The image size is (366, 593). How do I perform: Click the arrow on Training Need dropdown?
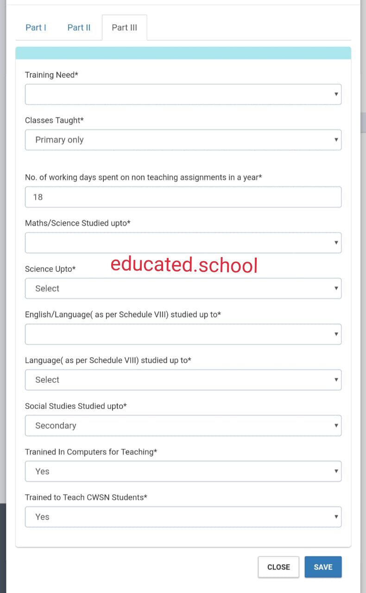coord(336,95)
